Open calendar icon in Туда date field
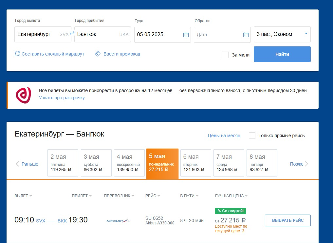Screen dimensions: 333x243 (186, 35)
